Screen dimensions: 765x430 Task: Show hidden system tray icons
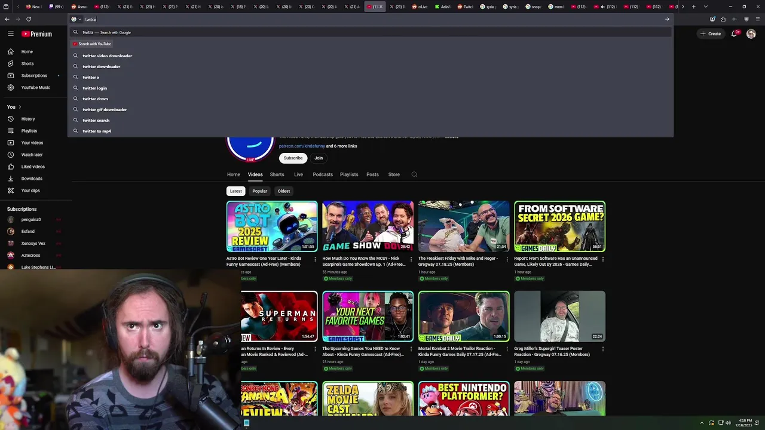702,423
